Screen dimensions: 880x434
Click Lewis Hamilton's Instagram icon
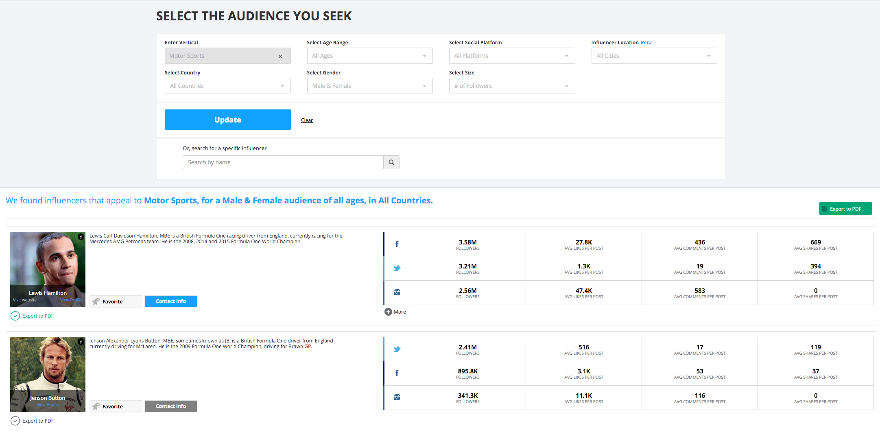coord(397,292)
